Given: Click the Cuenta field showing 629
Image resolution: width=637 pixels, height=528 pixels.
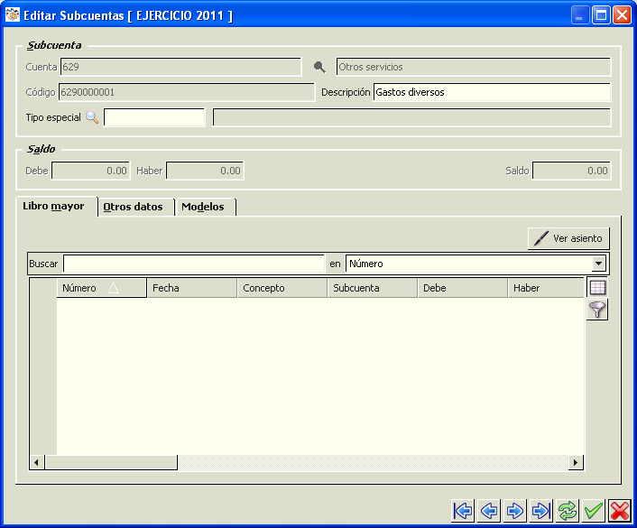Looking at the screenshot, I should tap(181, 67).
